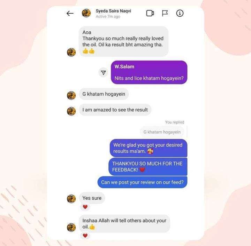Open profile picture in the chat header

pos(86,13)
